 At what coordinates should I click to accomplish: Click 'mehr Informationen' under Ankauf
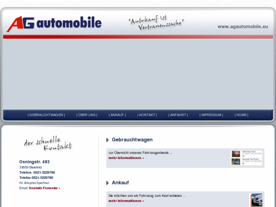126,201
